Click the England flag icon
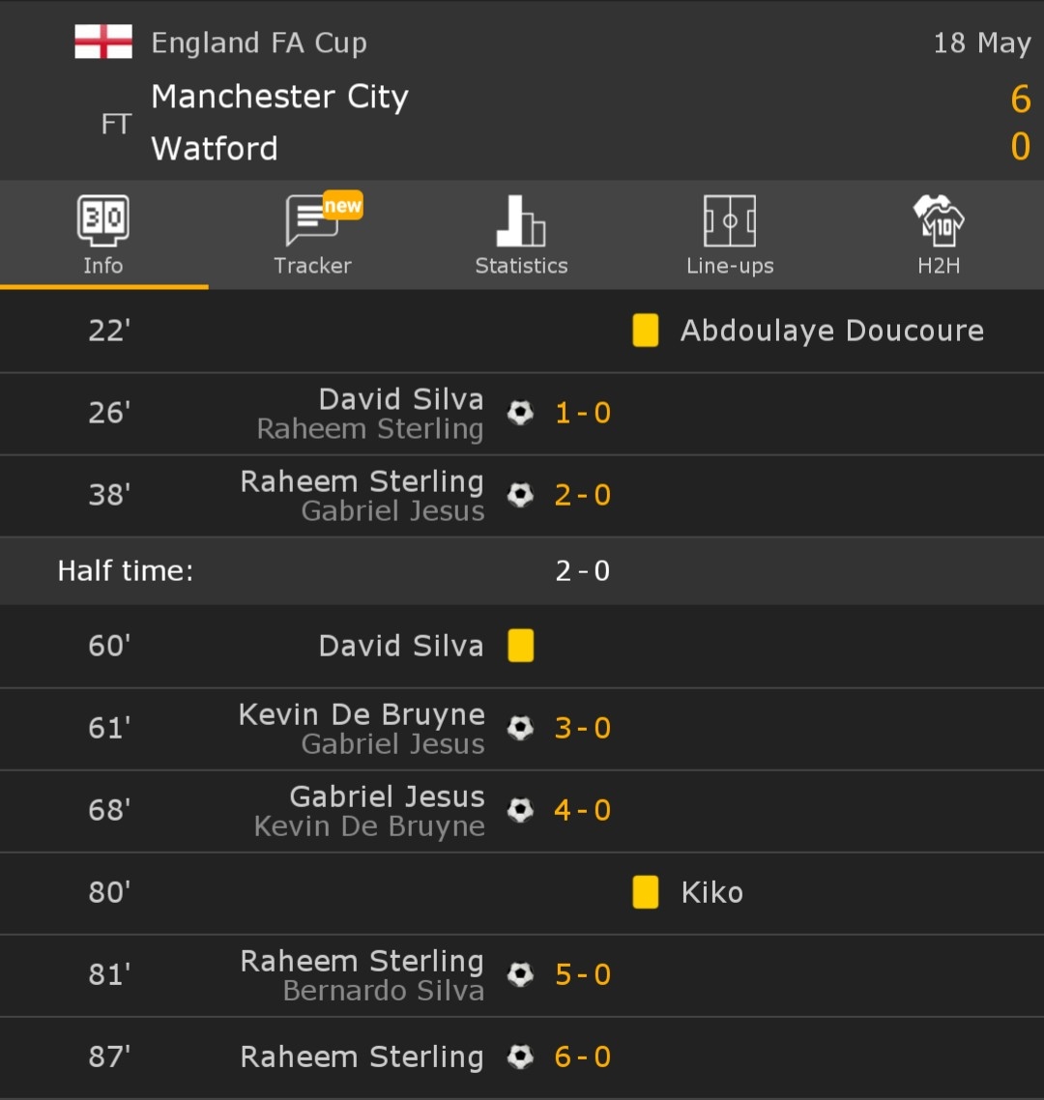This screenshot has width=1044, height=1100. tap(103, 43)
